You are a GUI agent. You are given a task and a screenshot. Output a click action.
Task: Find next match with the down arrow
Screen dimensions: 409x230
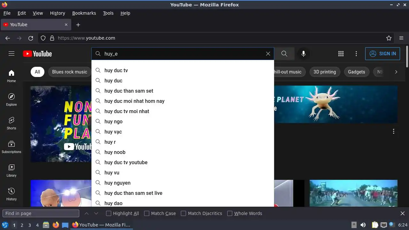96,213
